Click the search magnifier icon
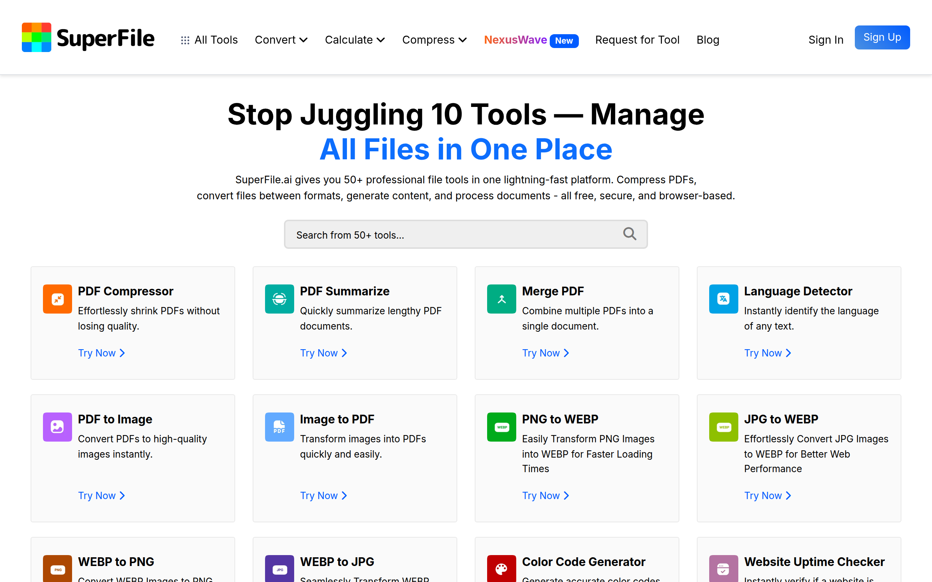This screenshot has height=582, width=932. 630,234
